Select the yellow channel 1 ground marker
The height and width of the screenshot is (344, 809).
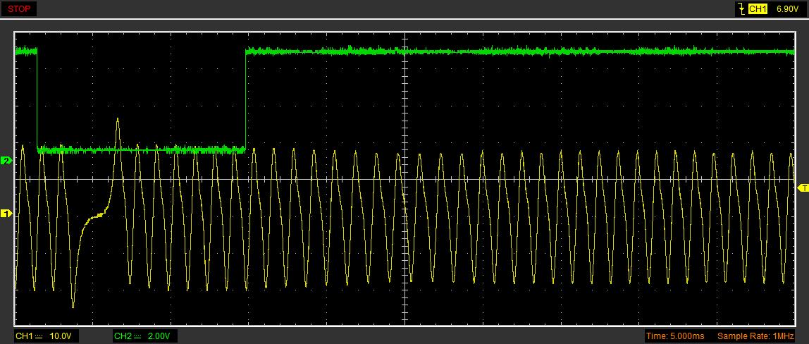click(6, 213)
